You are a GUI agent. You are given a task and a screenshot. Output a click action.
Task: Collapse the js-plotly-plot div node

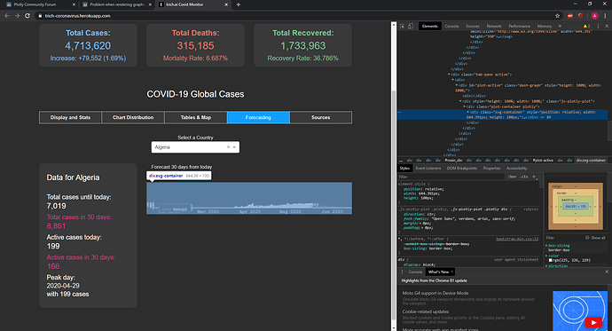tap(460, 101)
